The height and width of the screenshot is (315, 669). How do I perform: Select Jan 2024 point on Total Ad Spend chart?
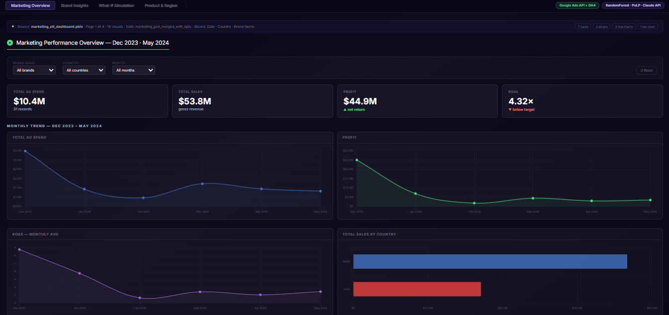(x=84, y=189)
